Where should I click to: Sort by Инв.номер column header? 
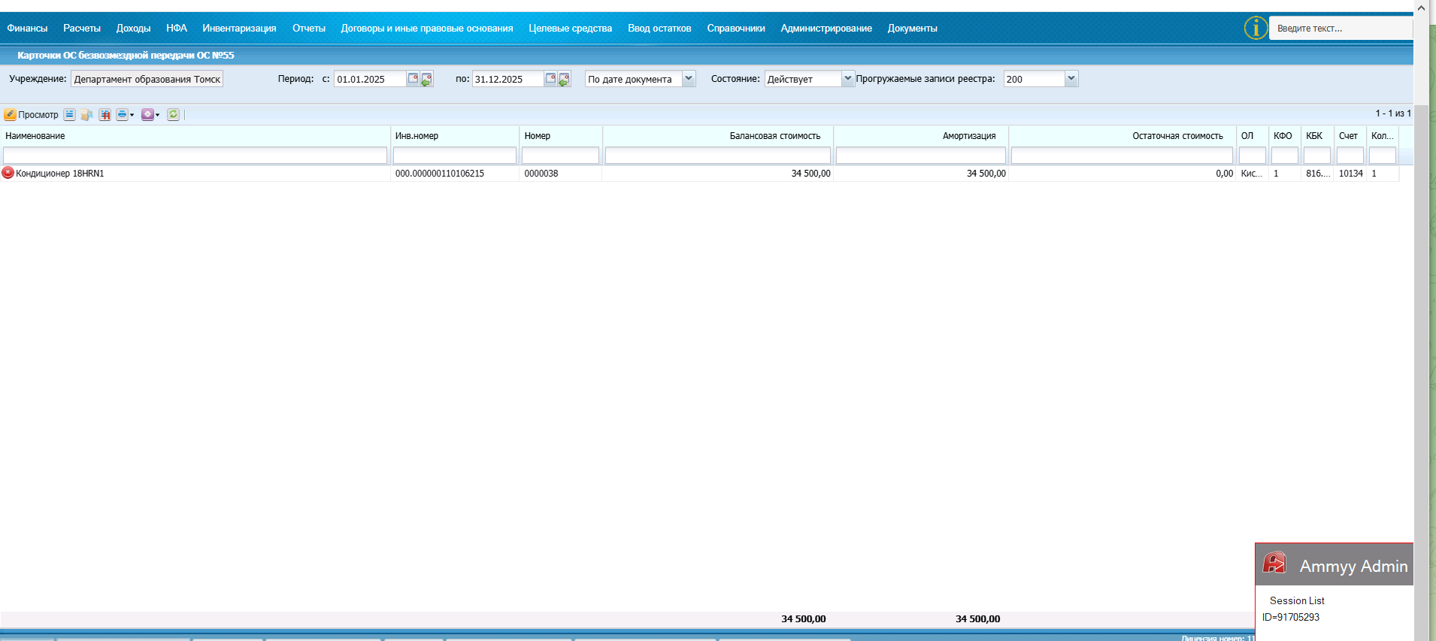(454, 136)
